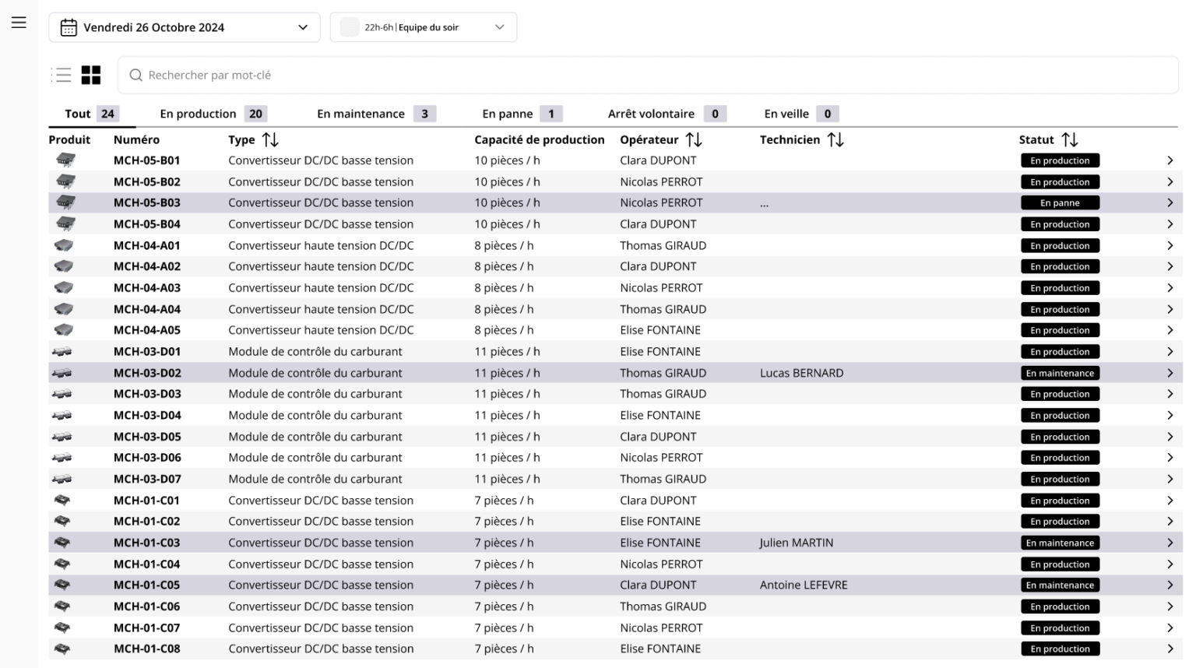This screenshot has width=1196, height=668.
Task: Sort the table by Statut column
Action: point(1070,139)
